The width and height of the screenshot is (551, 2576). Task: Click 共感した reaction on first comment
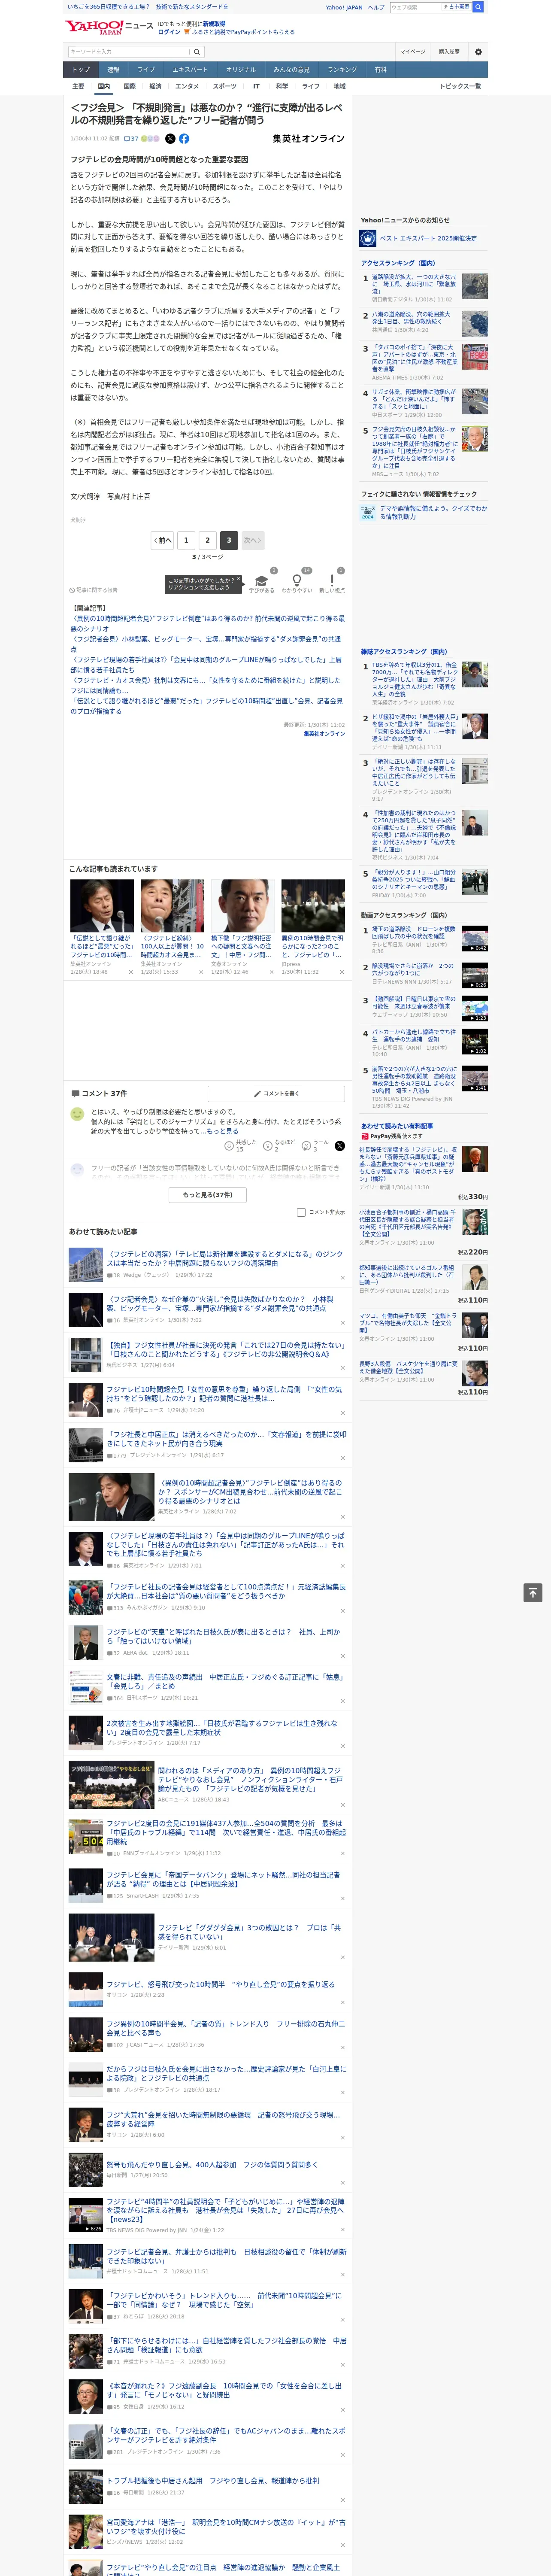pos(241,1146)
